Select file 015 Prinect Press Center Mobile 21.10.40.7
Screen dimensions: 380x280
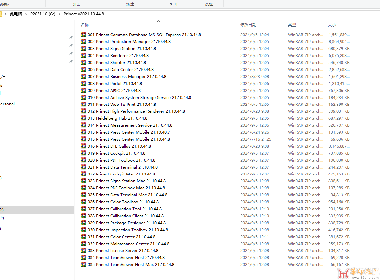[x=129, y=132]
